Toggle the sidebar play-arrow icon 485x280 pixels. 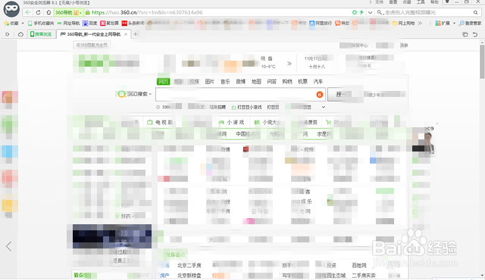(7, 35)
